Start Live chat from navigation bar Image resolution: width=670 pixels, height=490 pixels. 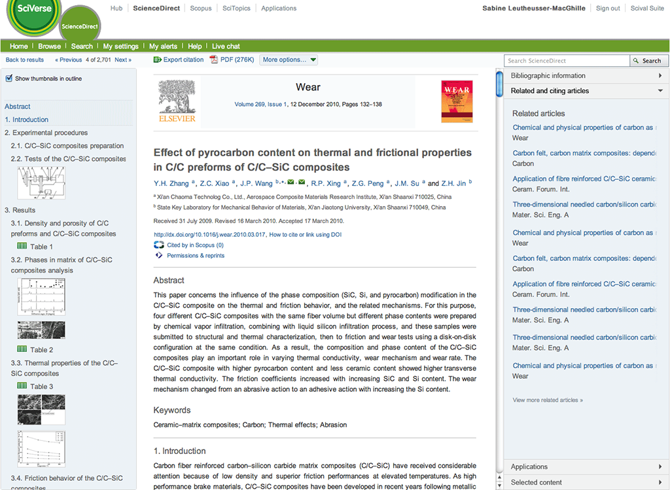click(x=226, y=46)
